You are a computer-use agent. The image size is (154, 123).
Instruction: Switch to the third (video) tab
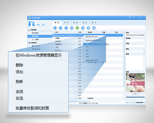[x=75, y=23]
